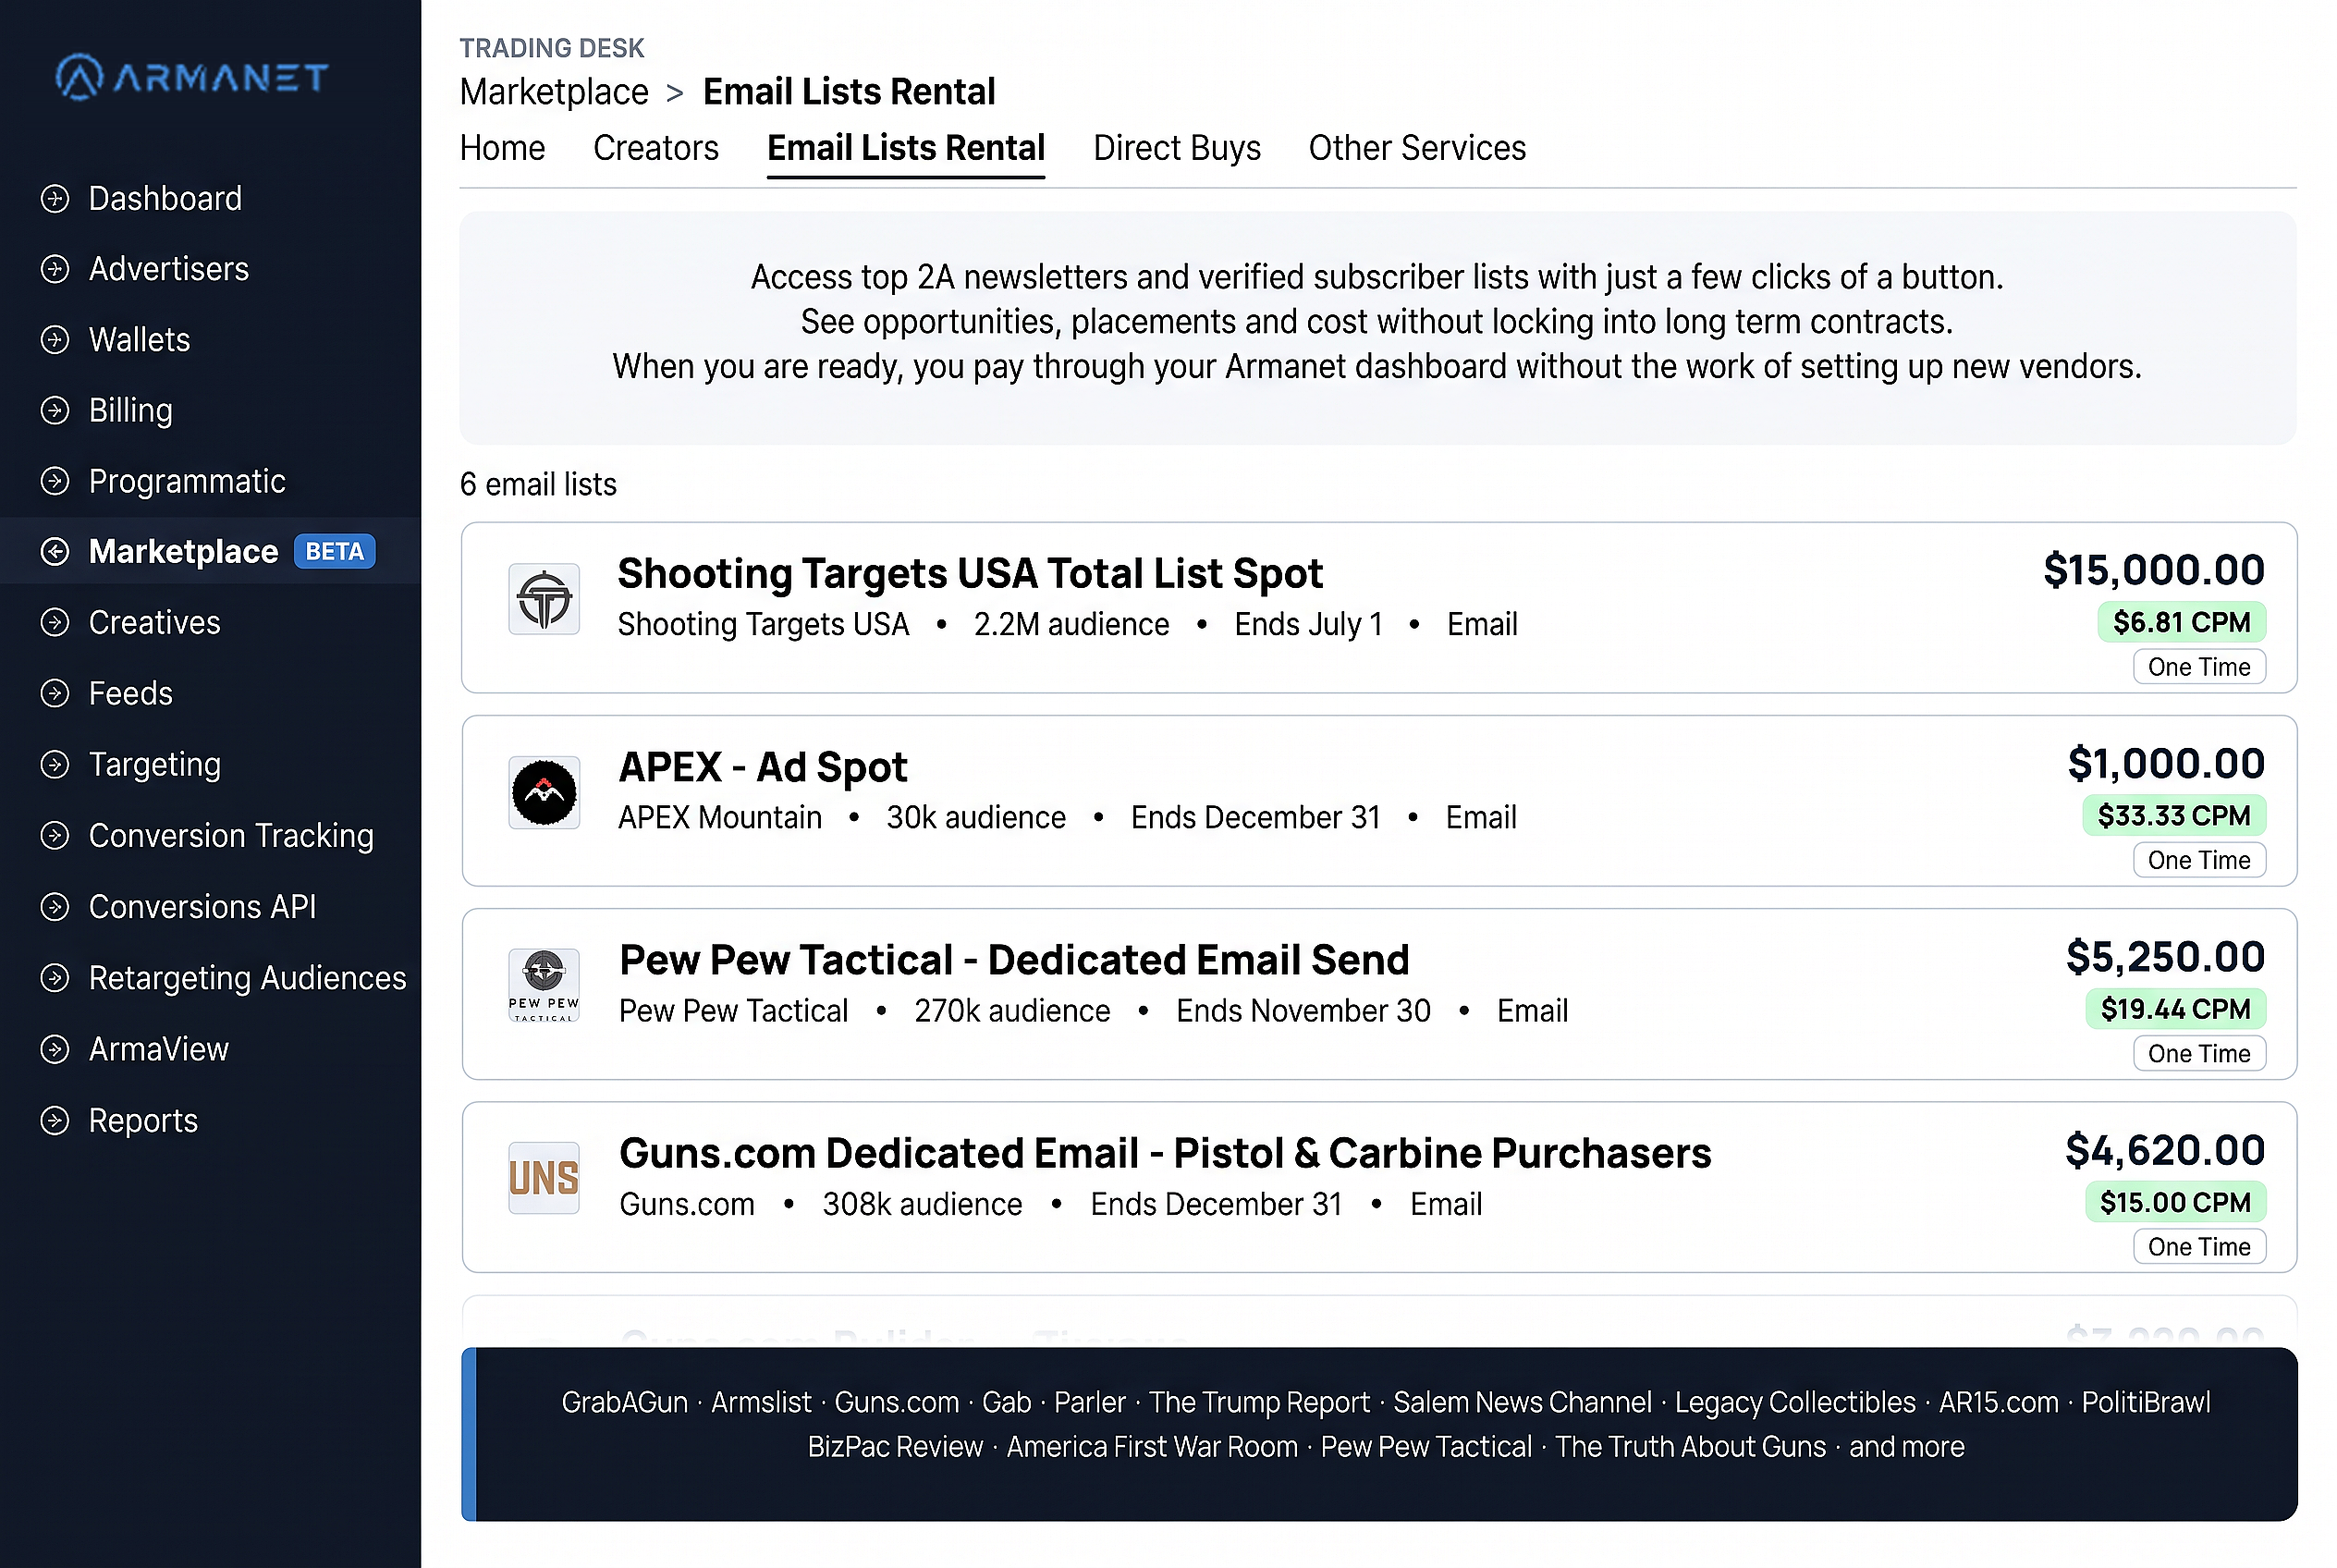Click the Wallets arrow icon in sidebar
The image size is (2337, 1568).
pos(55,340)
